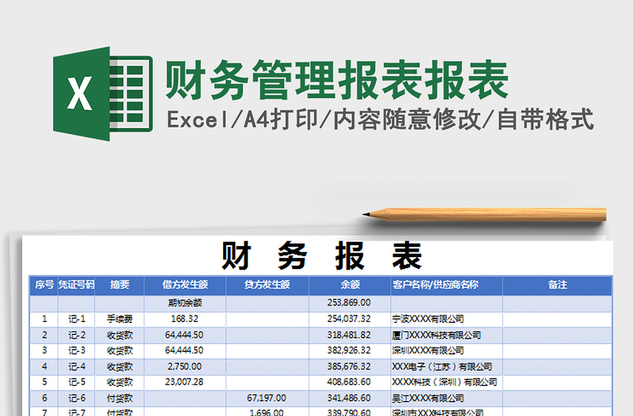Click the balance 385,676.32

point(349,366)
